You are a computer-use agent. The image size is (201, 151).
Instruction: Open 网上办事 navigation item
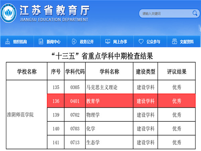120,42
